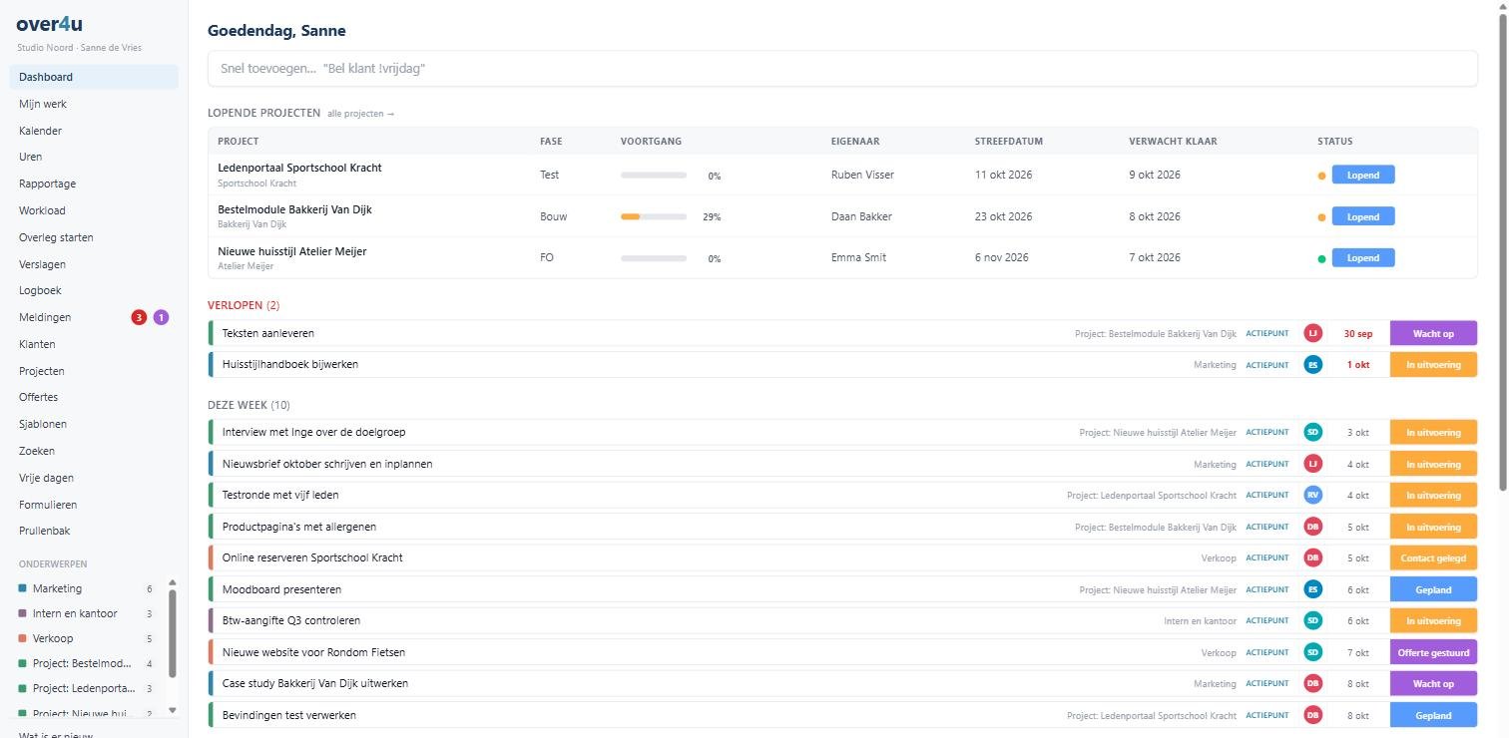Click the VERLOPEN (2) section header
1509x738 pixels.
point(244,305)
